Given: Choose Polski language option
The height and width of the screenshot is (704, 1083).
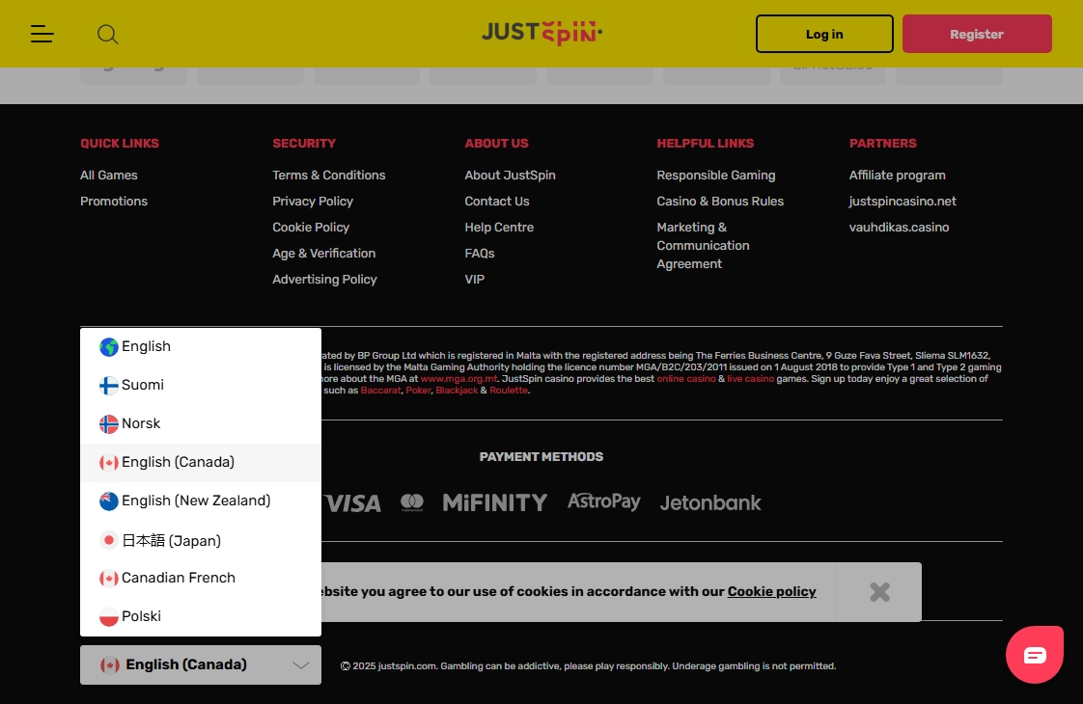Looking at the screenshot, I should pos(141,616).
